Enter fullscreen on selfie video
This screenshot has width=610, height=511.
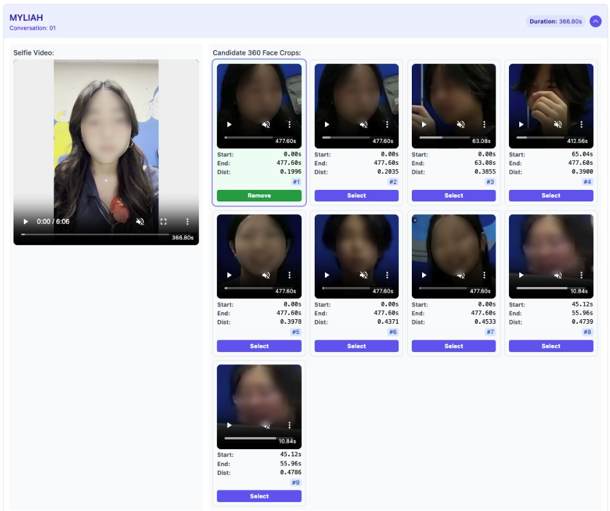163,221
